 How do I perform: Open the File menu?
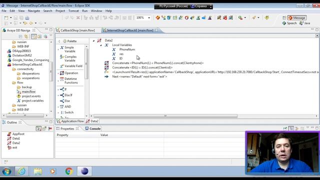(4, 11)
